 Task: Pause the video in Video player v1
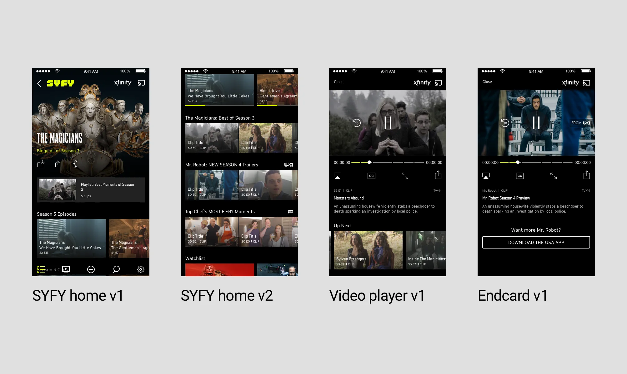[388, 123]
